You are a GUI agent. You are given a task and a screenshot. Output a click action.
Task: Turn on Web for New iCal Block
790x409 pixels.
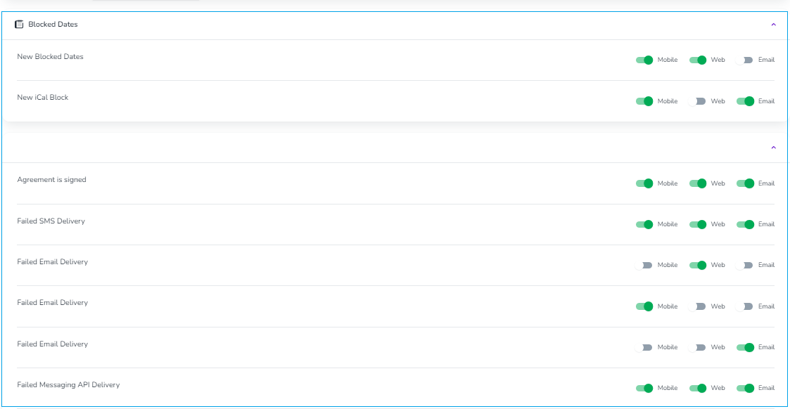[x=698, y=101]
